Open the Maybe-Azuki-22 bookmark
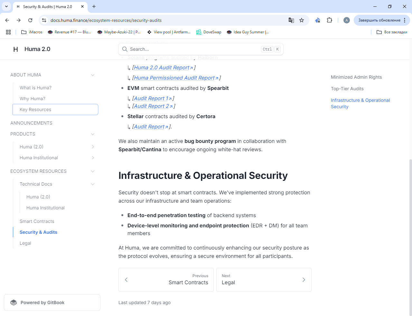Image resolution: width=412 pixels, height=316 pixels. 119,32
